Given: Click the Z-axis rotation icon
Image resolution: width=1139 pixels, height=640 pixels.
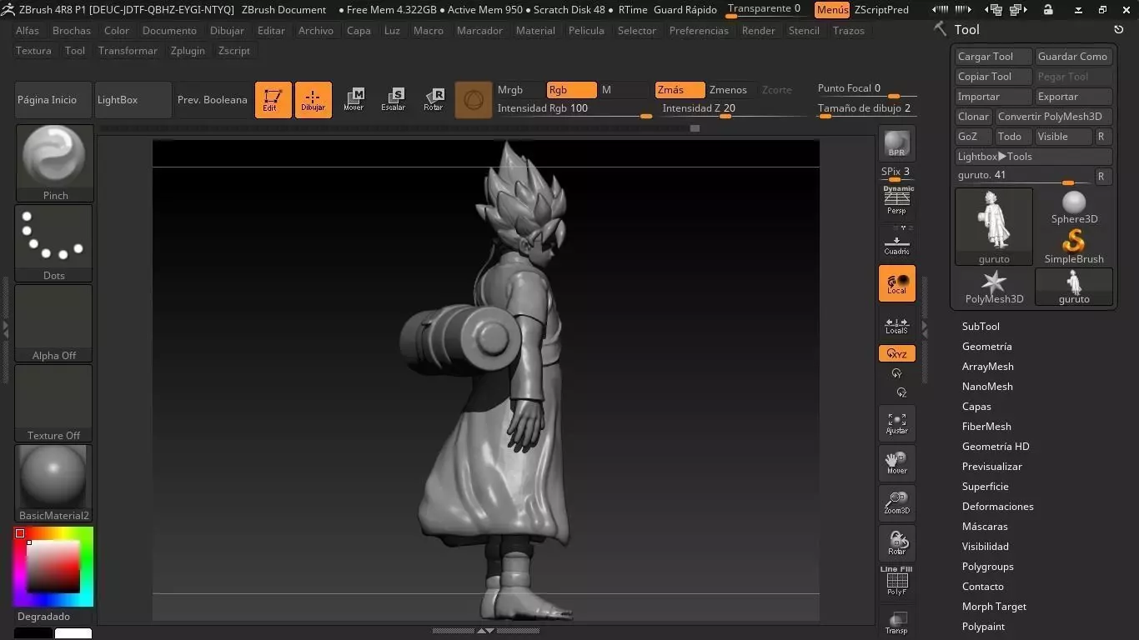Looking at the screenshot, I should pyautogui.click(x=901, y=392).
